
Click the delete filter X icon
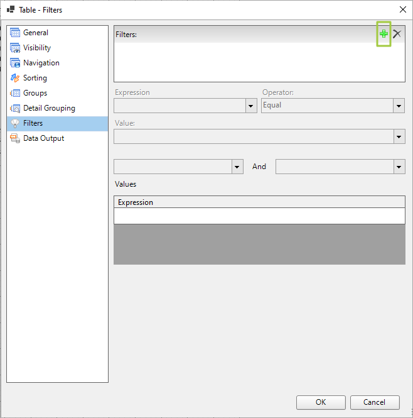pyautogui.click(x=397, y=34)
